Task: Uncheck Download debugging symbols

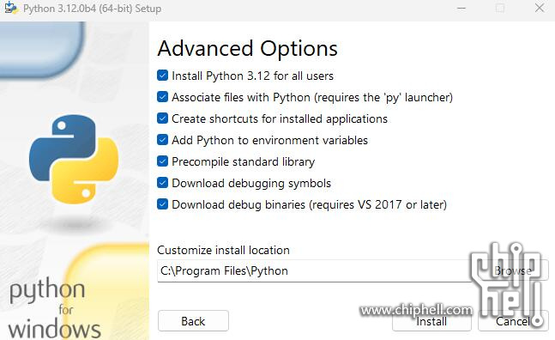Action: [x=162, y=183]
